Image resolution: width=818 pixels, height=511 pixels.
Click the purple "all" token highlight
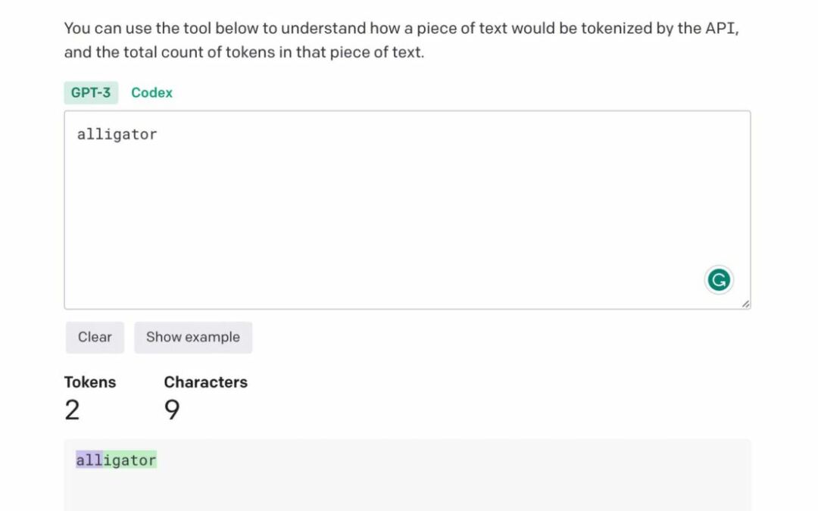tap(89, 460)
